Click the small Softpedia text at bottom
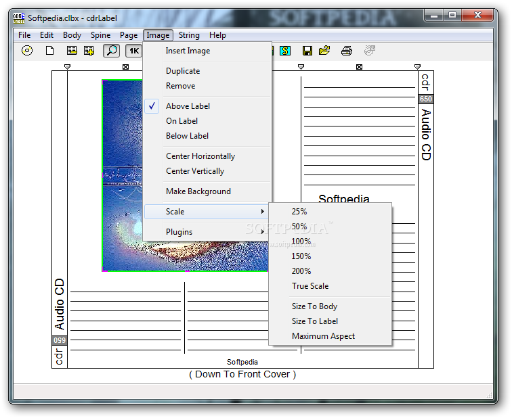The image size is (512, 418). click(242, 362)
